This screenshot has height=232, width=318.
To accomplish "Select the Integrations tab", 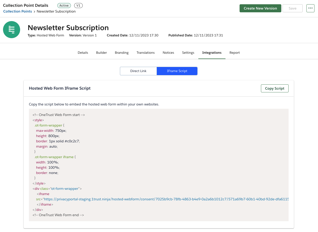I will (x=212, y=52).
